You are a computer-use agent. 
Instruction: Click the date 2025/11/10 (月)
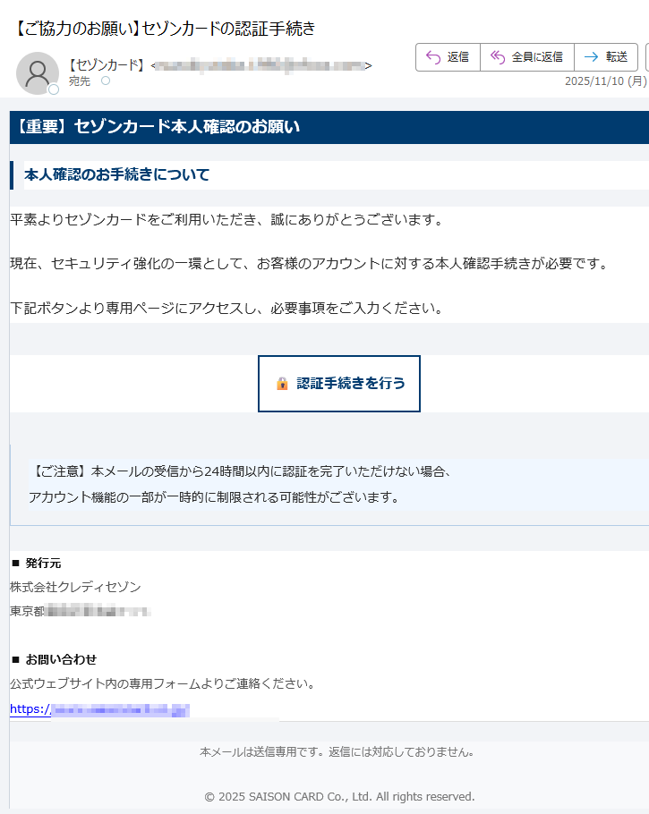click(606, 81)
